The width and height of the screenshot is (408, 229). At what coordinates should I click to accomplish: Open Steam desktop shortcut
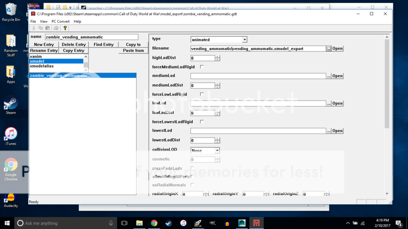[x=11, y=106]
